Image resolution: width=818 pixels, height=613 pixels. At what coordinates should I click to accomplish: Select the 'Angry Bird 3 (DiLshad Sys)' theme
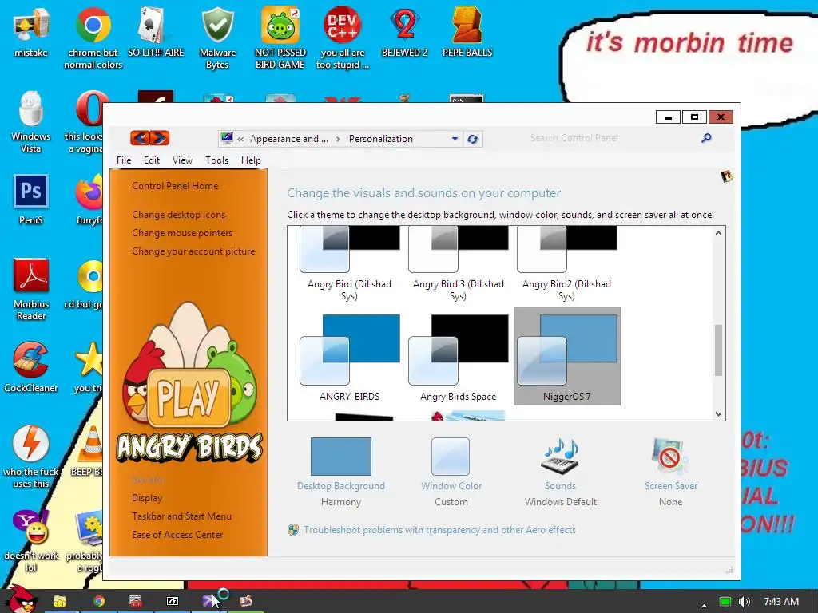[x=458, y=263]
